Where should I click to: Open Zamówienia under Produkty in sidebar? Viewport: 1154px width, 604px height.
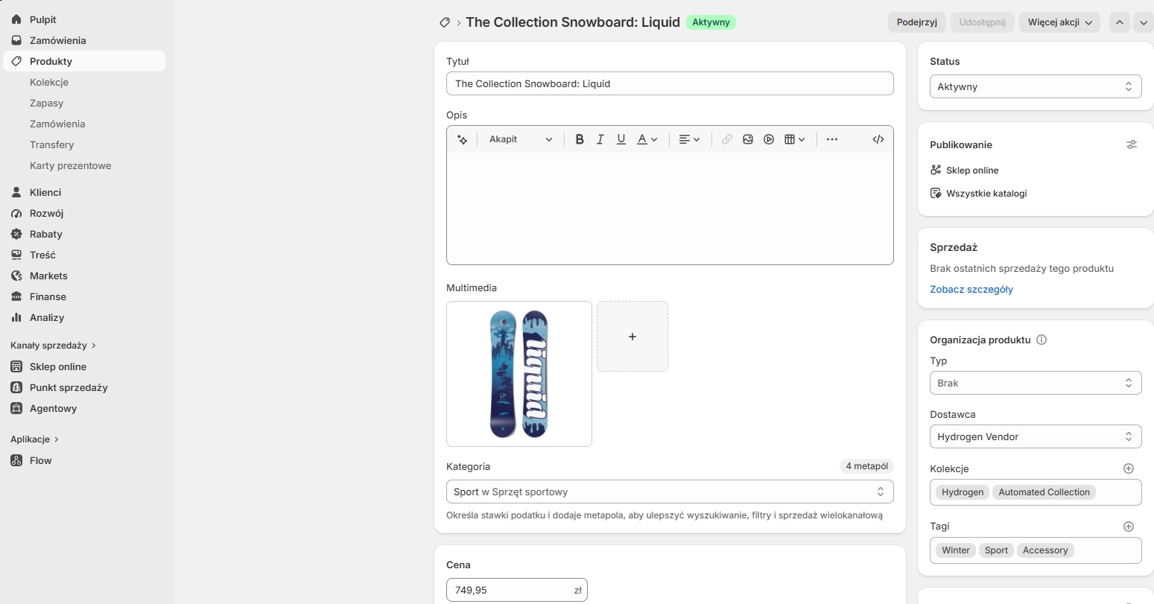click(x=57, y=124)
